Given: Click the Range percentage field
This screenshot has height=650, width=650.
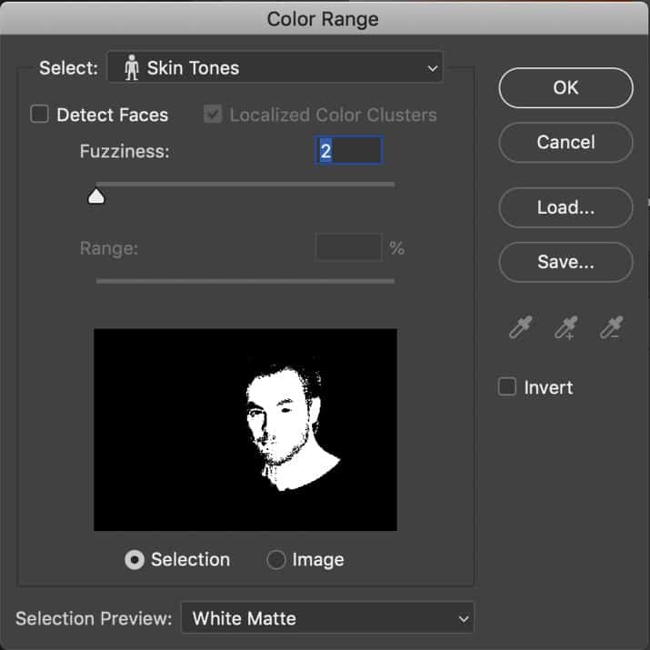Looking at the screenshot, I should pyautogui.click(x=348, y=247).
